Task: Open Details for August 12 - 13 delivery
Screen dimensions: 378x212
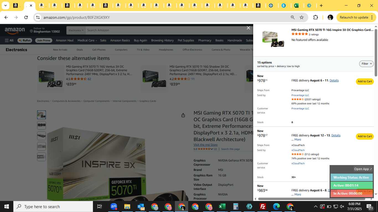Action: (x=336, y=135)
